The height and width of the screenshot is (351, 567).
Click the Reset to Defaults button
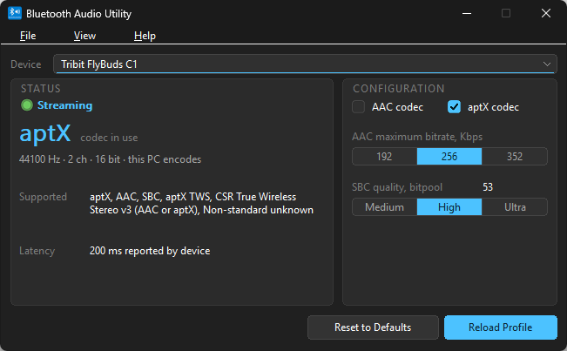point(373,327)
